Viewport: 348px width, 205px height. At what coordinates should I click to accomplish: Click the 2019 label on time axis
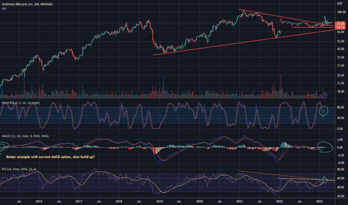[x=159, y=201]
